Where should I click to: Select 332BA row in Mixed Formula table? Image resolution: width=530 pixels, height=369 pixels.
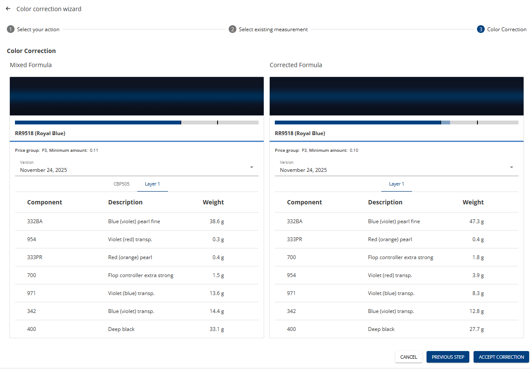pos(137,221)
